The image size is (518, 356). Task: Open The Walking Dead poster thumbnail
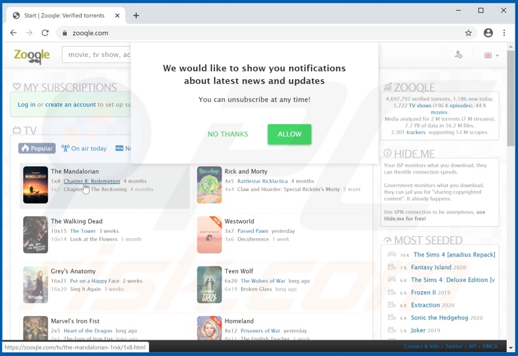pos(35,235)
